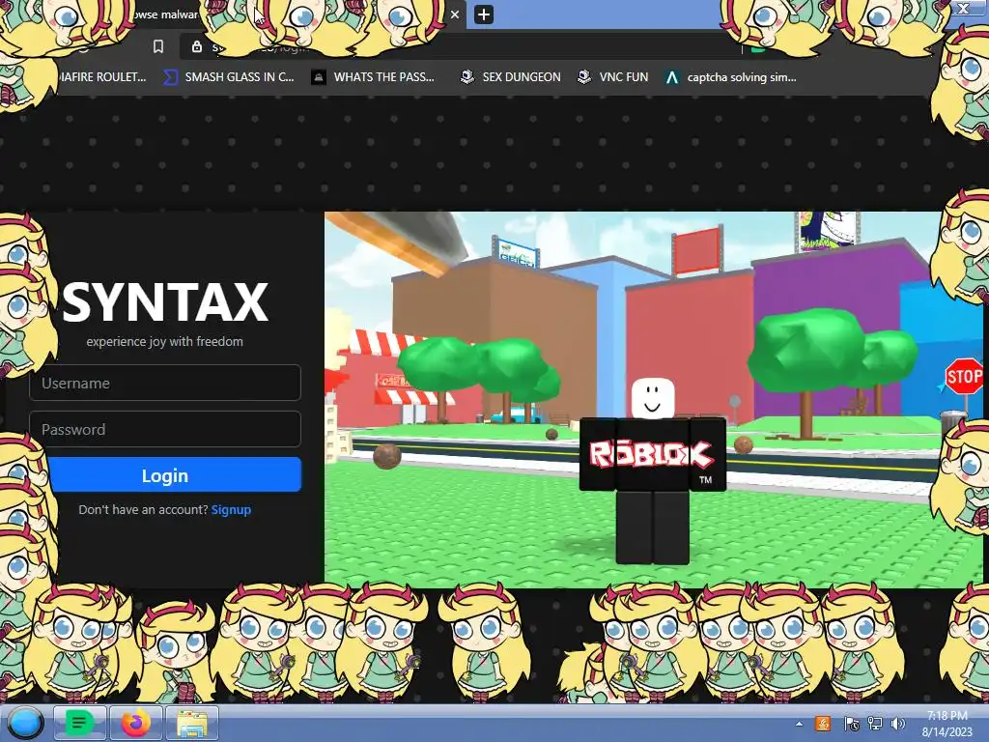View site info via the padlock icon
This screenshot has height=742, width=989.
coord(197,46)
